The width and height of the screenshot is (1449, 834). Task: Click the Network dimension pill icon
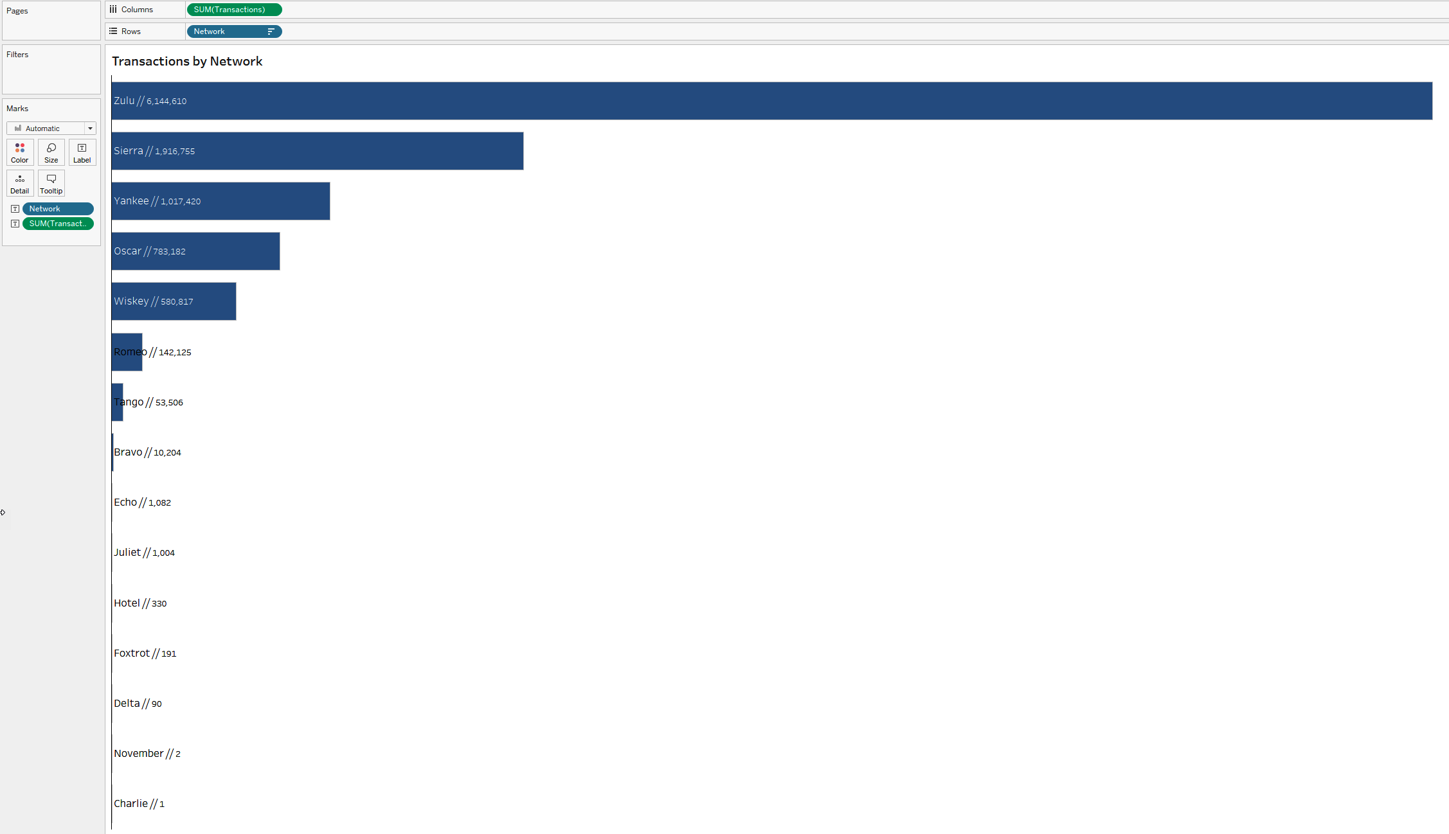pyautogui.click(x=14, y=208)
